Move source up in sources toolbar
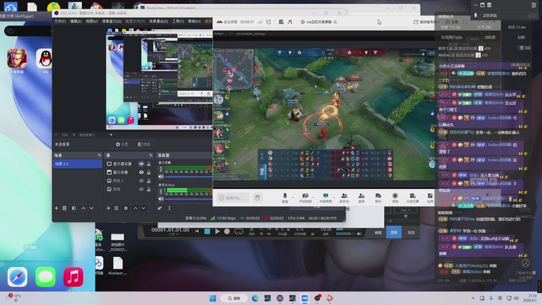 [x=135, y=208]
